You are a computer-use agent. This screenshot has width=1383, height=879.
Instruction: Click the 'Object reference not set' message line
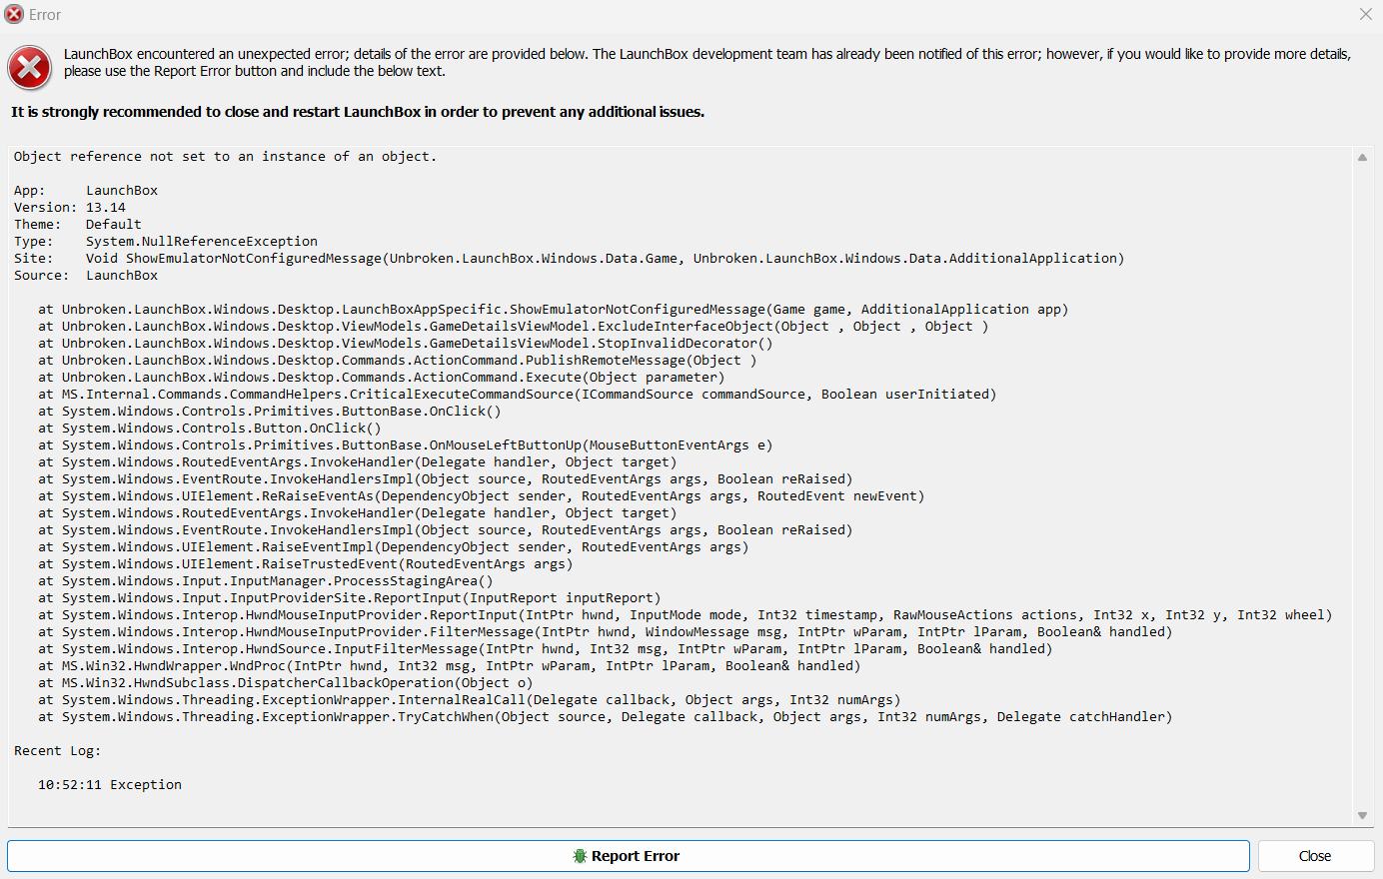[x=225, y=157]
